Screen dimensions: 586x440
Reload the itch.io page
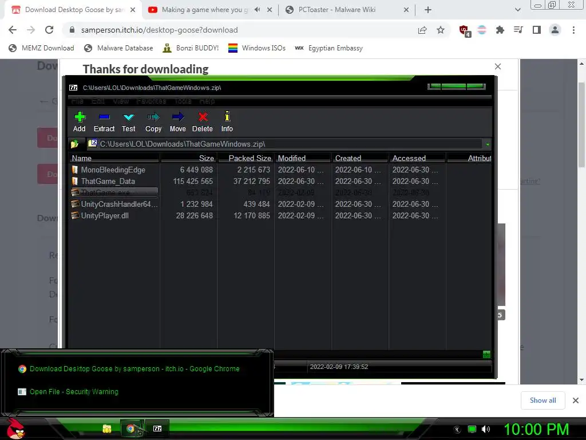pyautogui.click(x=49, y=30)
